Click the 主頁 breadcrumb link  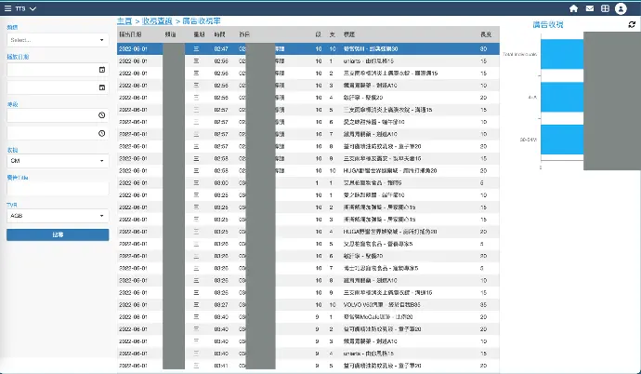click(x=124, y=20)
